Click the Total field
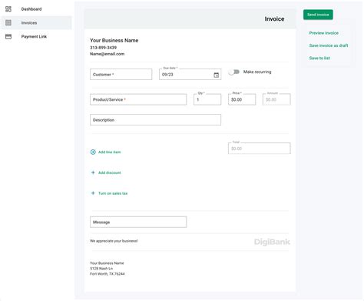The height and width of the screenshot is (301, 364). tap(260, 149)
